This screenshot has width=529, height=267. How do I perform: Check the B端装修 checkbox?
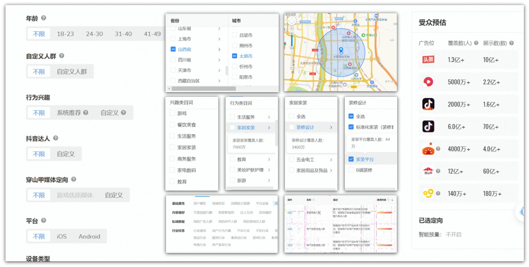click(x=351, y=170)
